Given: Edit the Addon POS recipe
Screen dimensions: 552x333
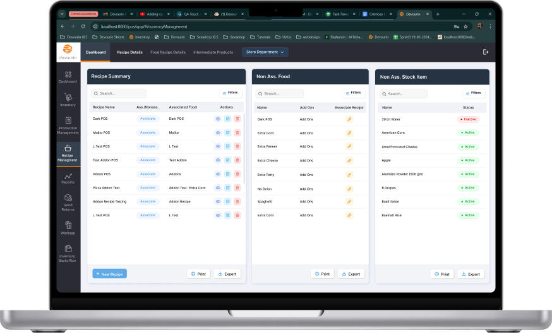Looking at the screenshot, I should pos(228,174).
